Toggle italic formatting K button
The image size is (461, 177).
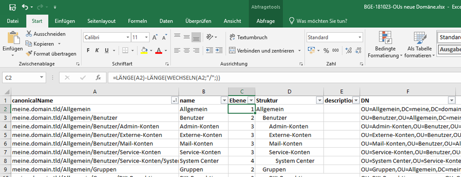97,50
